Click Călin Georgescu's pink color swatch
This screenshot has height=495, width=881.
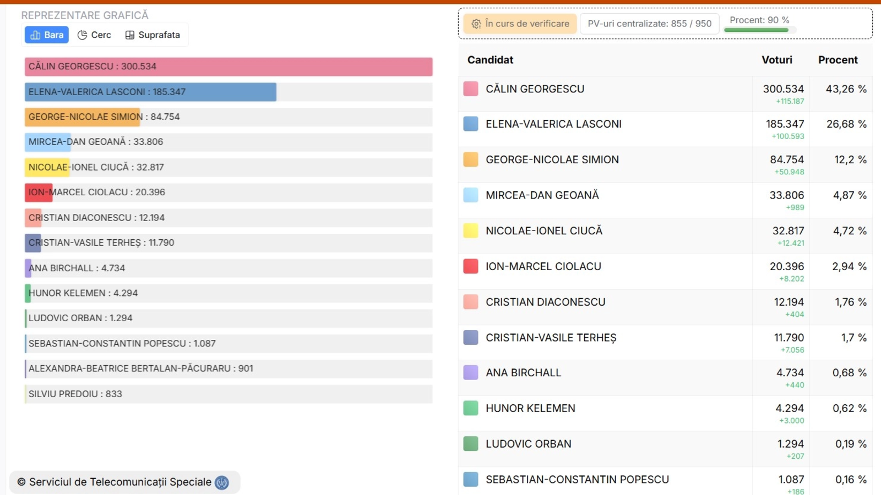coord(471,89)
